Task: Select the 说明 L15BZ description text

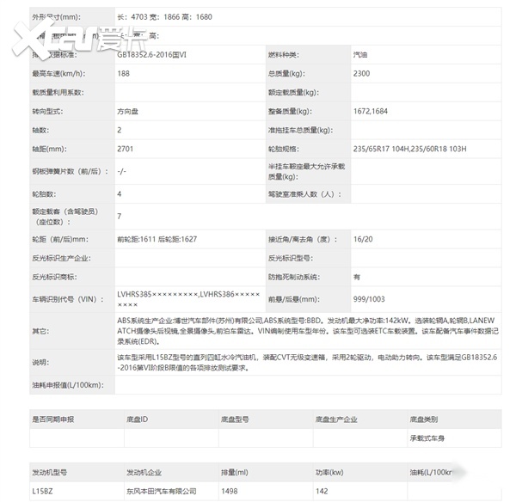Action: click(307, 362)
